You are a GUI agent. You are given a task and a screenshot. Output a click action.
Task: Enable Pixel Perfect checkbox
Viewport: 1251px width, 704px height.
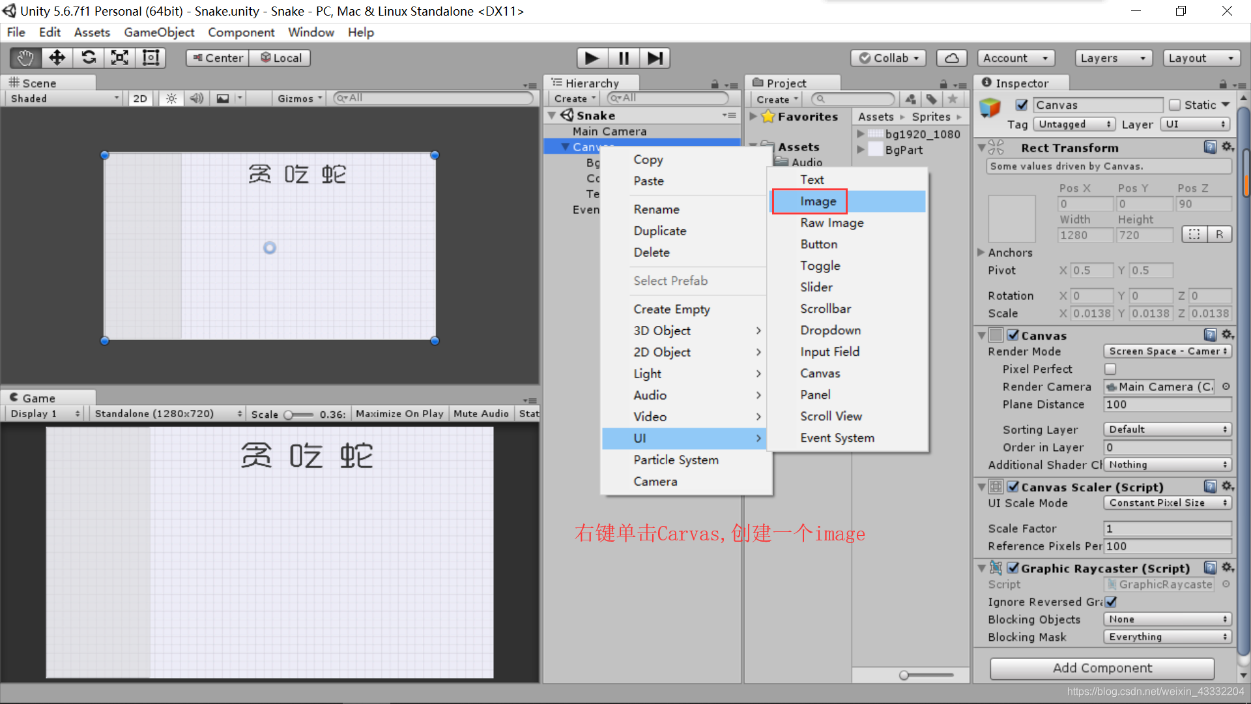coord(1110,369)
